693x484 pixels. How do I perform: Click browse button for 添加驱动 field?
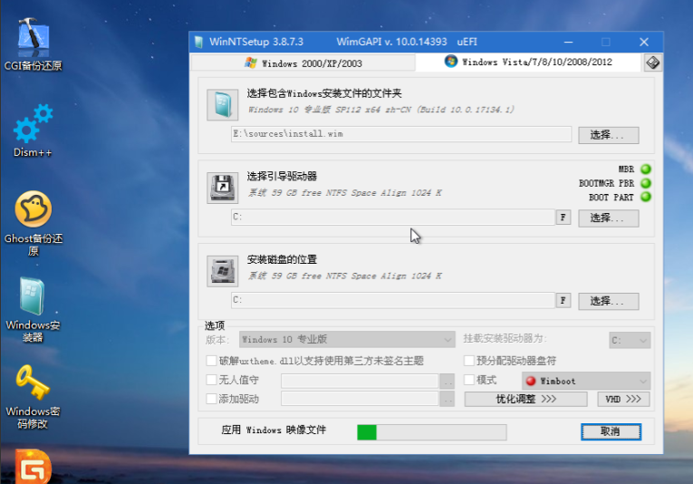point(448,399)
